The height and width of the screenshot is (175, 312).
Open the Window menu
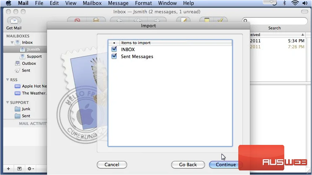[x=167, y=3]
